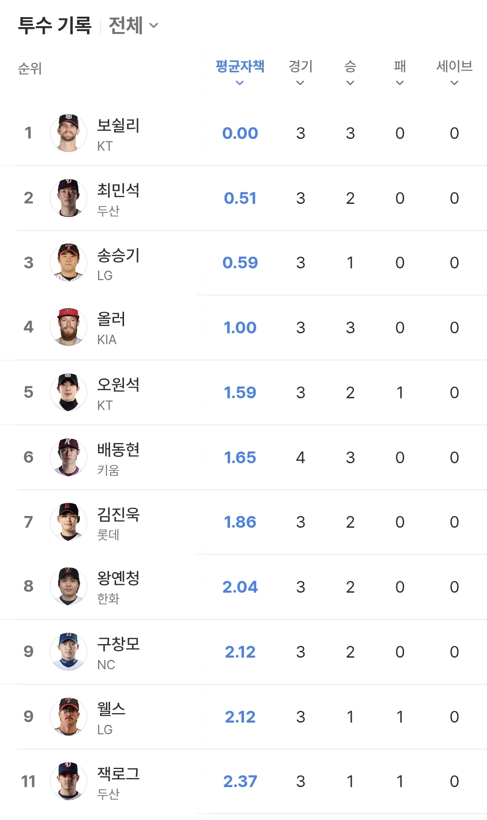The image size is (487, 820).
Task: Tap 배동현's player photo
Action: (69, 457)
